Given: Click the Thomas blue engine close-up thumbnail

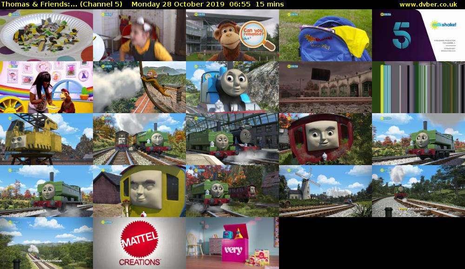Looking at the screenshot, I should pos(232,87).
